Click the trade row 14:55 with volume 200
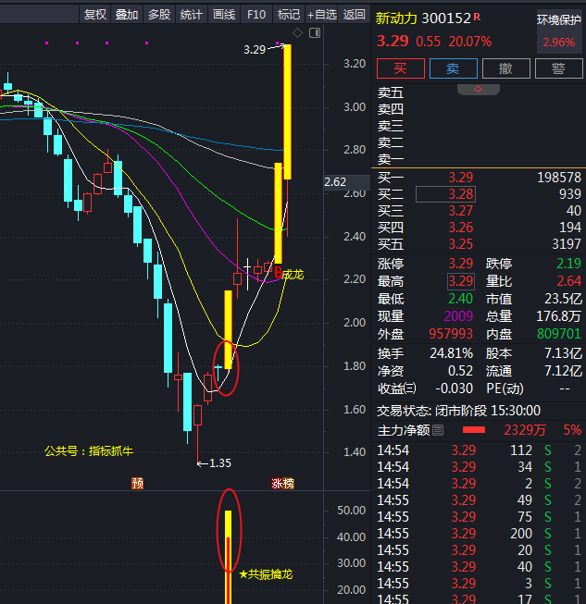The width and height of the screenshot is (586, 604). tap(479, 534)
